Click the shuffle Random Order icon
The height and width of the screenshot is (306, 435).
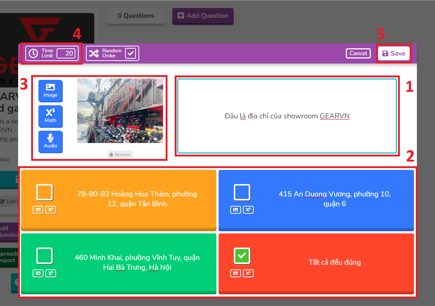coord(94,53)
